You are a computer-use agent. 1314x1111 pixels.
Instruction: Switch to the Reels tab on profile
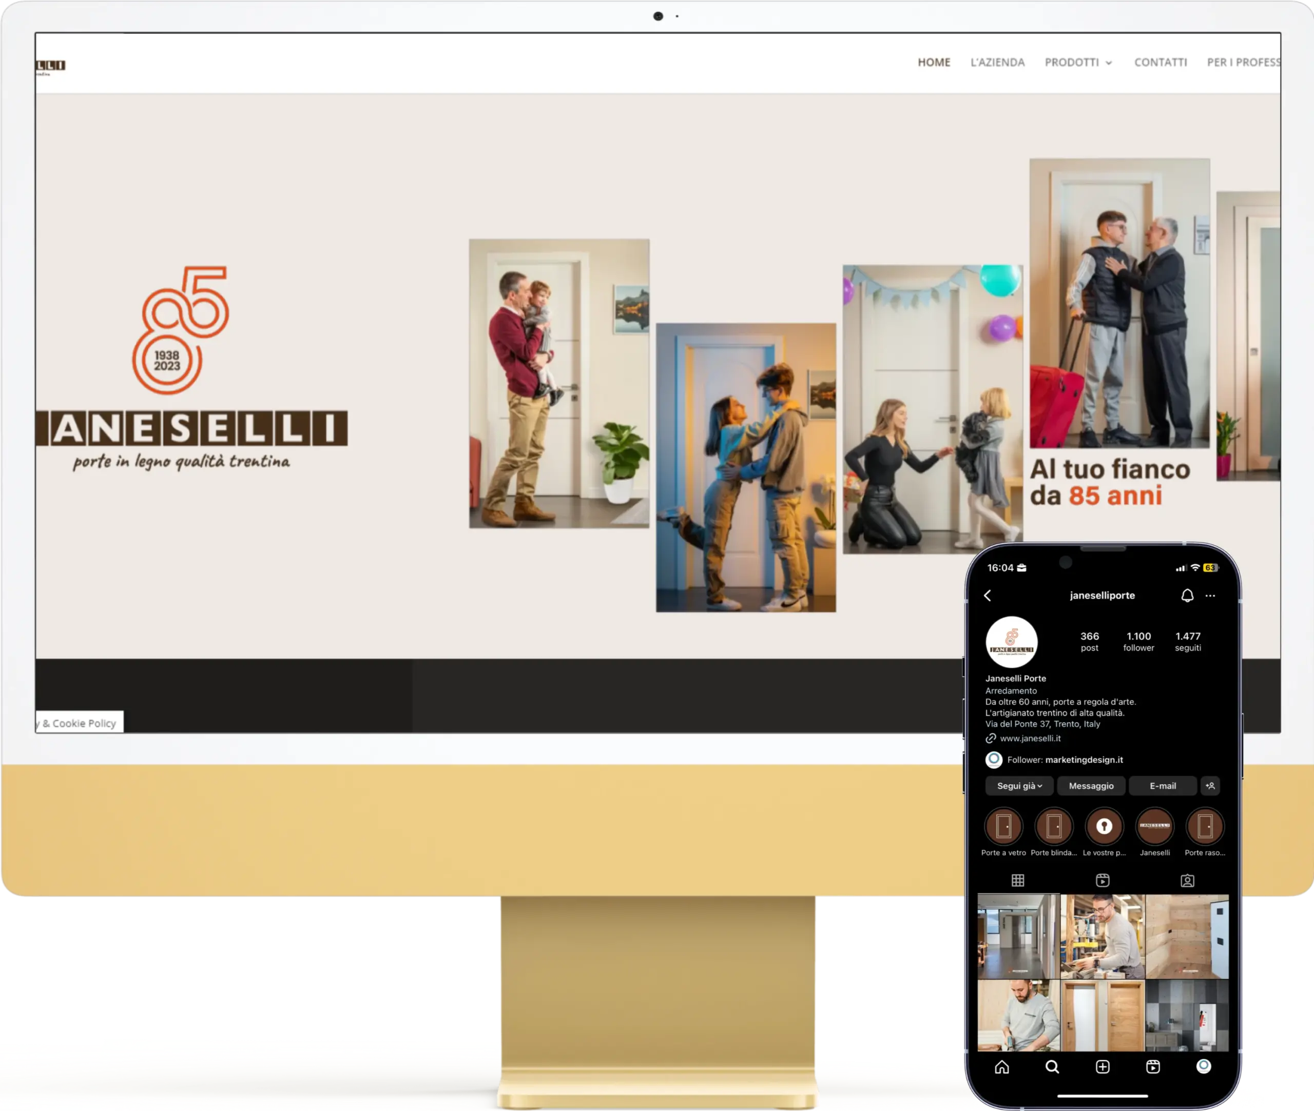(1102, 880)
